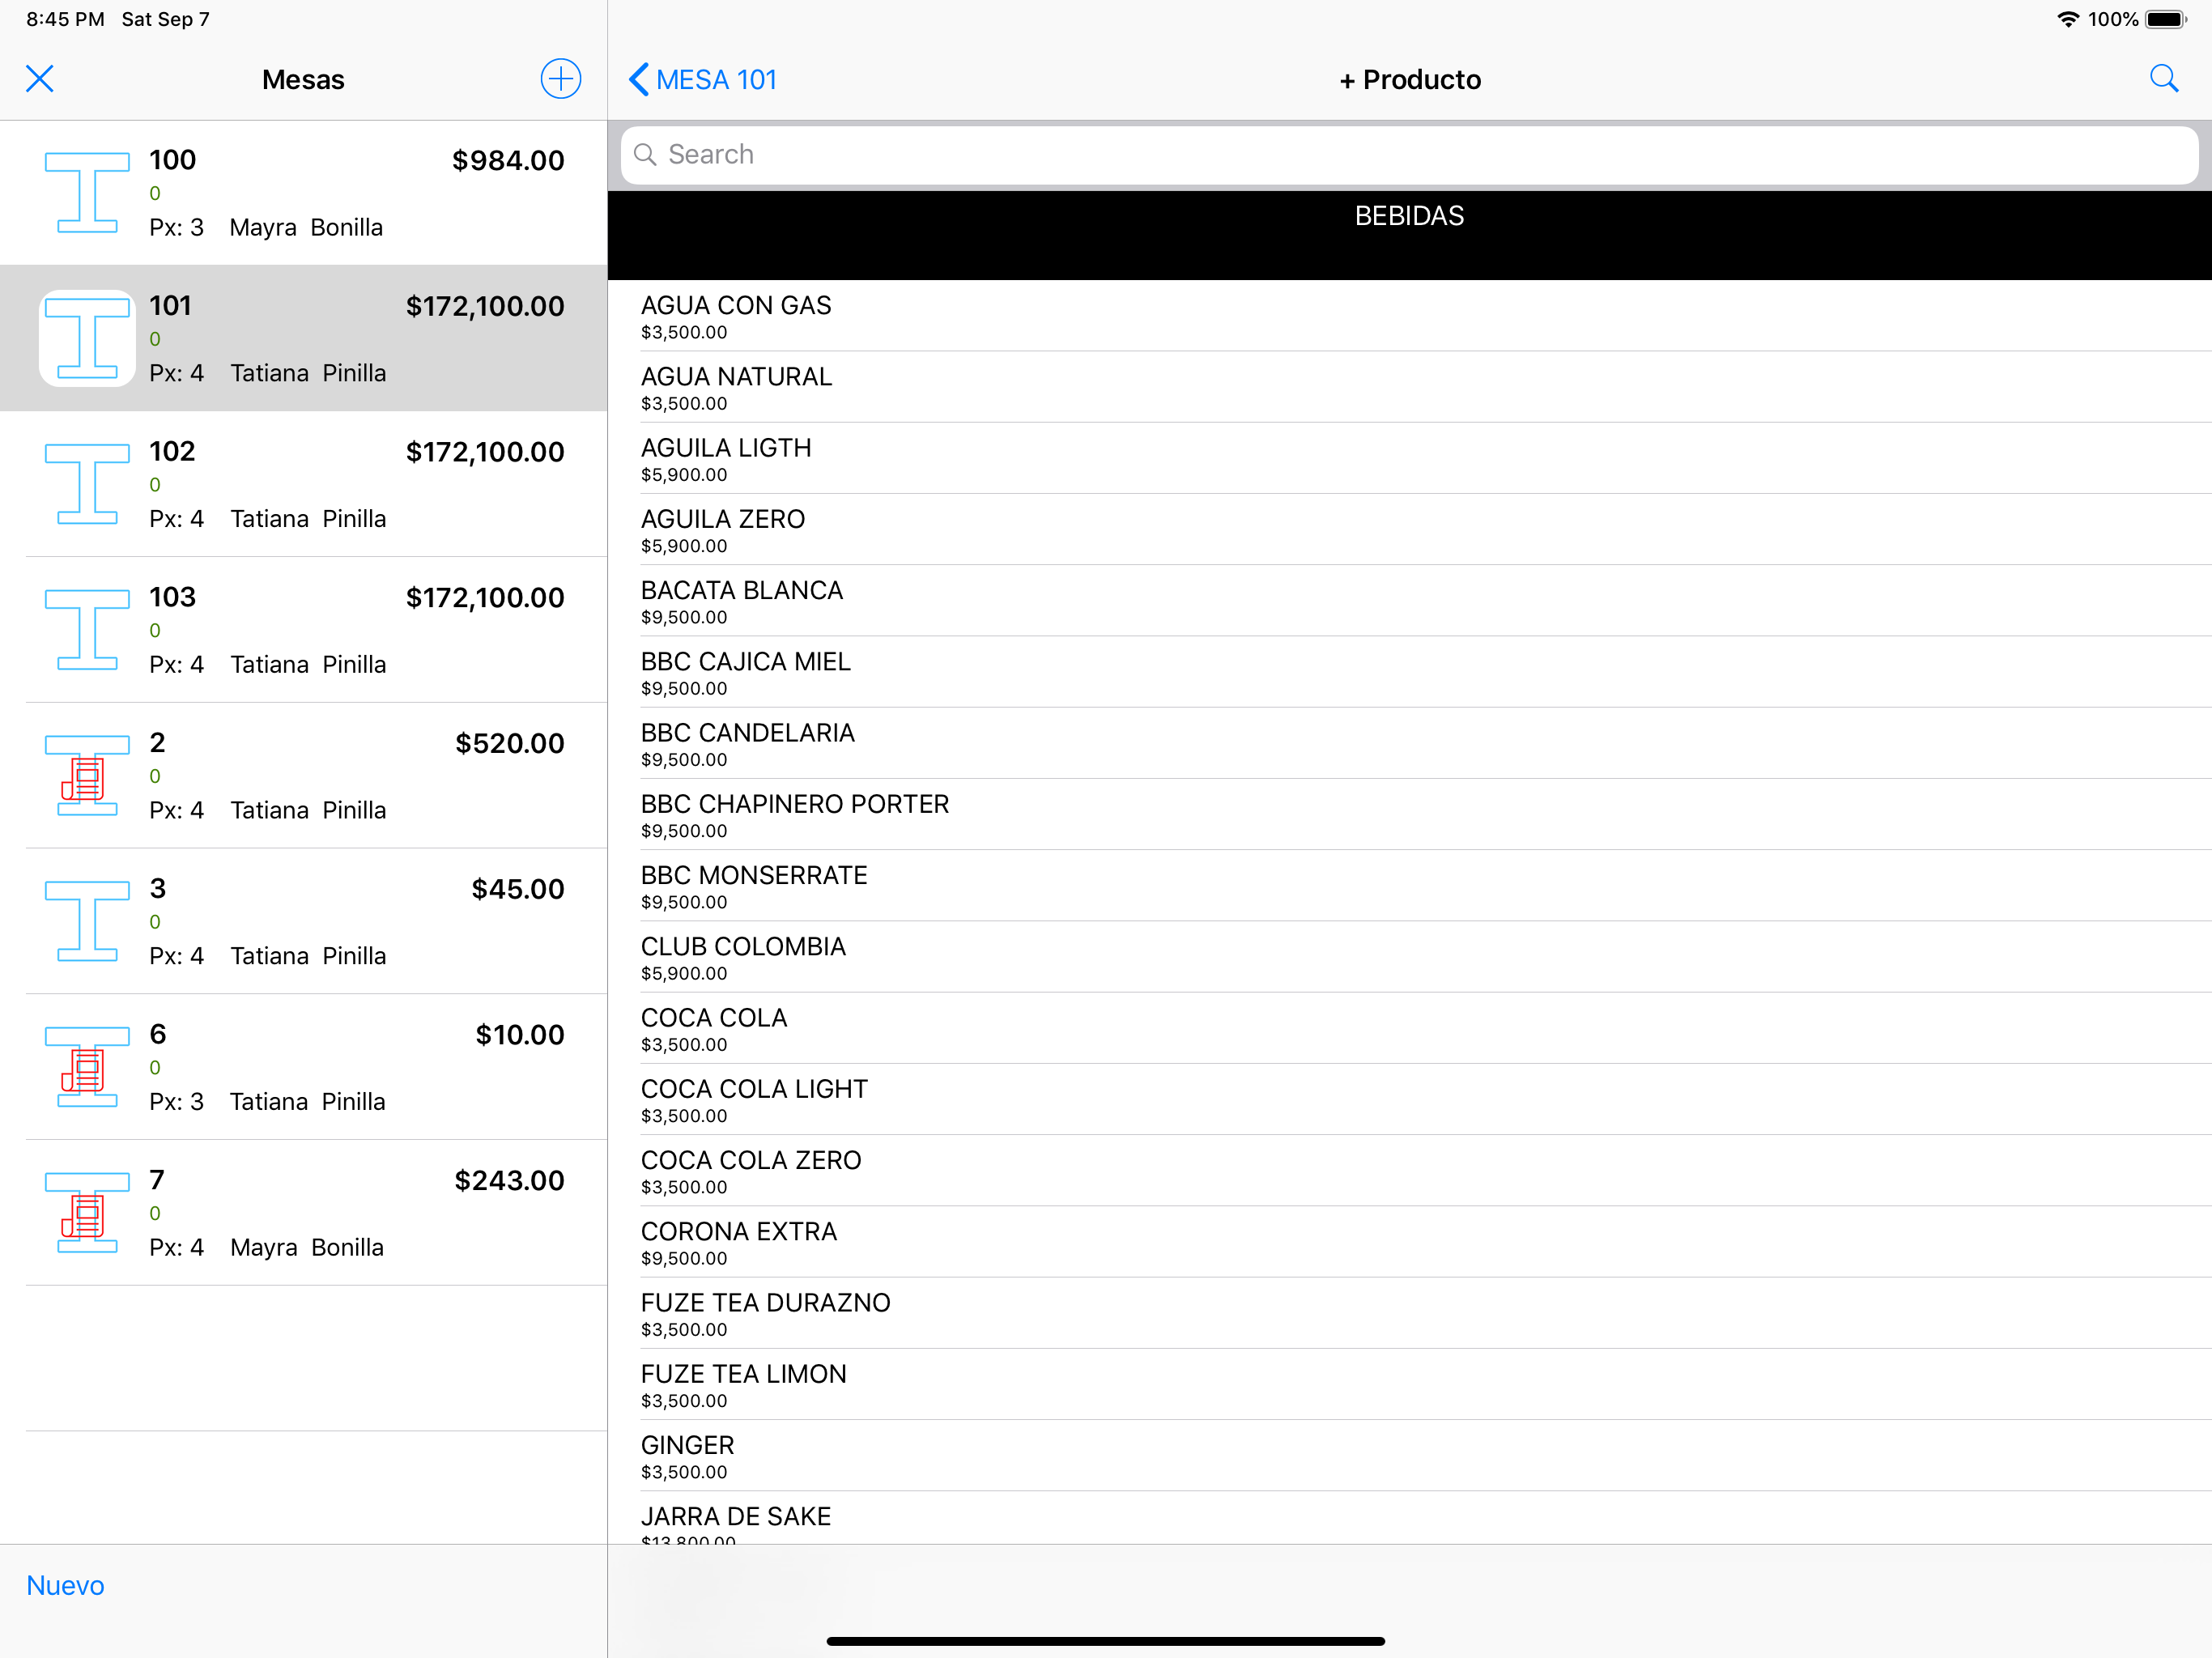
Task: Select the BEBIDAS category header
Action: 1409,235
